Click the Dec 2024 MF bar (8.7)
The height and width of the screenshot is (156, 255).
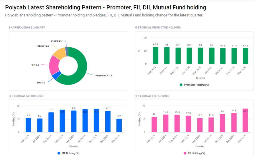62,121
